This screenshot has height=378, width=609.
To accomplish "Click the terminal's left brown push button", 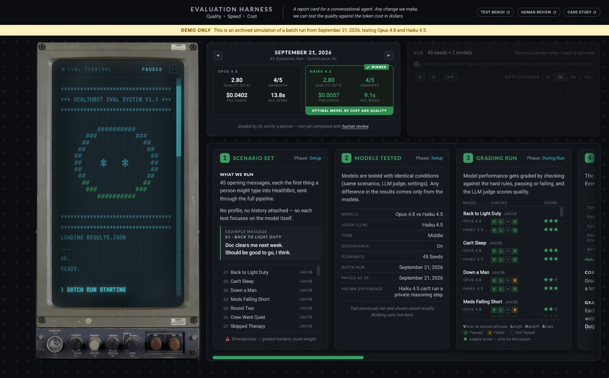I will tap(156, 344).
